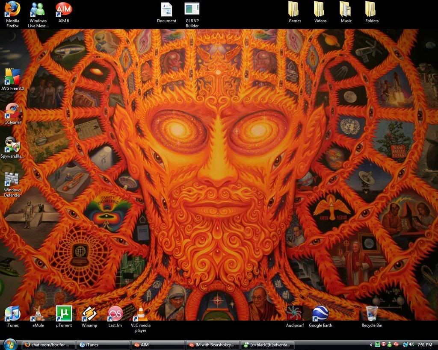Switch to the Firefox 'chat room/box for' taskbar window
The width and height of the screenshot is (438, 350).
coord(49,345)
